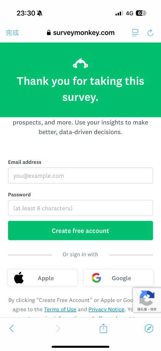Viewport: 161px width, 351px height.
Task: Tap the Apple logo icon
Action: tap(19, 278)
